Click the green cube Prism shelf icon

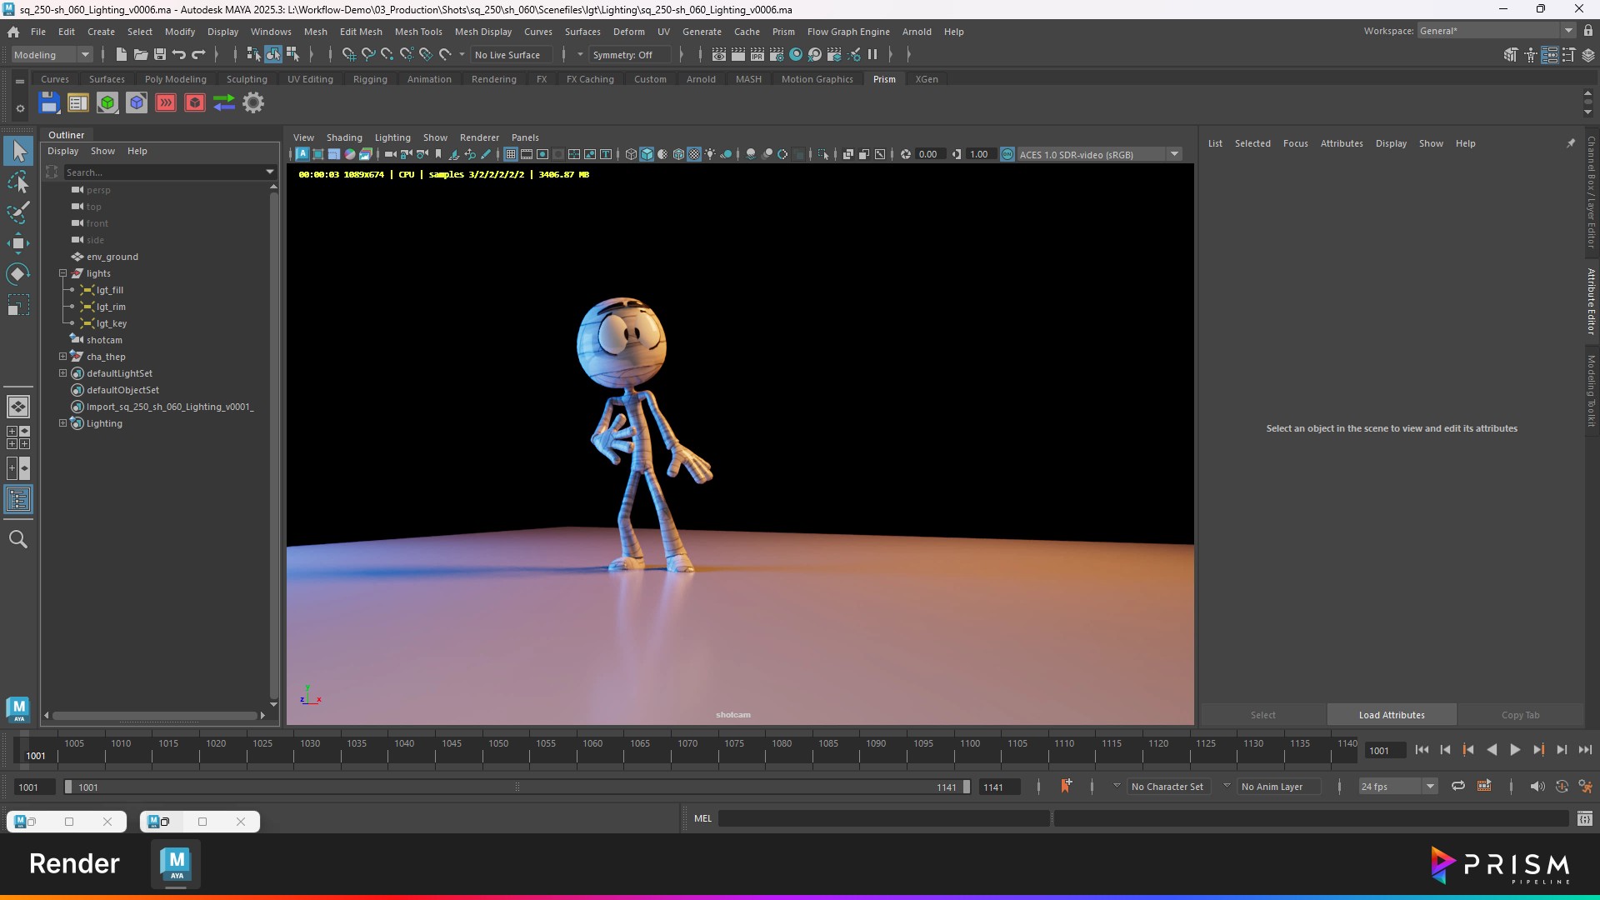coord(107,103)
